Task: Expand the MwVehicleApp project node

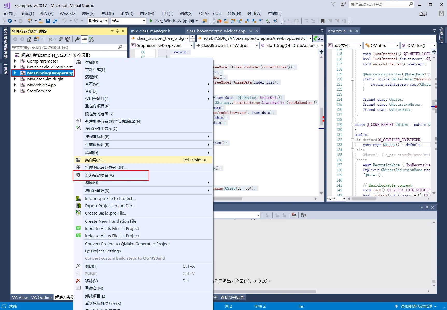Action: coord(15,85)
